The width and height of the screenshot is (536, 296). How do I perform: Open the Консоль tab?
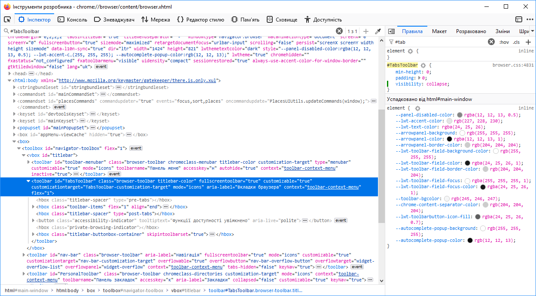pyautogui.click(x=73, y=19)
